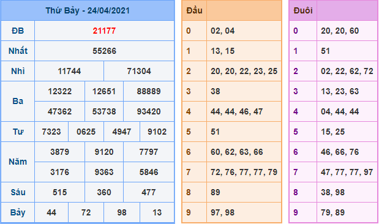The width and height of the screenshot is (379, 224).
Task: Click the 'ĐB' row label
Action: pyautogui.click(x=18, y=31)
